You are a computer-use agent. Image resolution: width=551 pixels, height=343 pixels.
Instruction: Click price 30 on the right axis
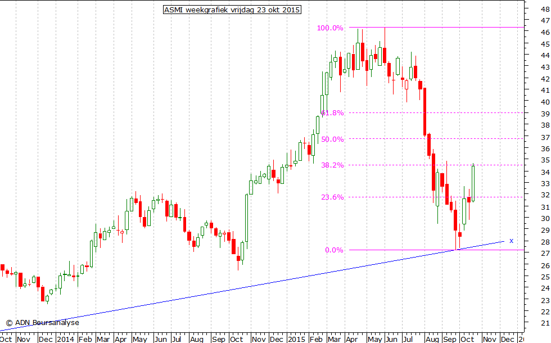coord(545,219)
